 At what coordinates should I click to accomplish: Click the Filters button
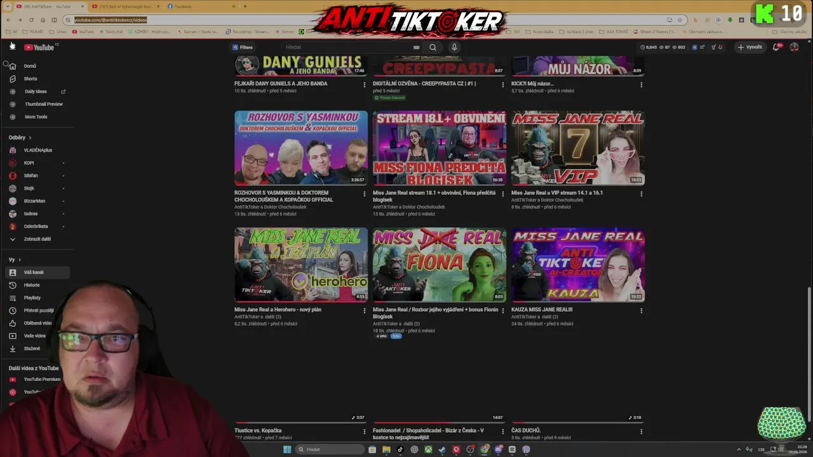(243, 47)
